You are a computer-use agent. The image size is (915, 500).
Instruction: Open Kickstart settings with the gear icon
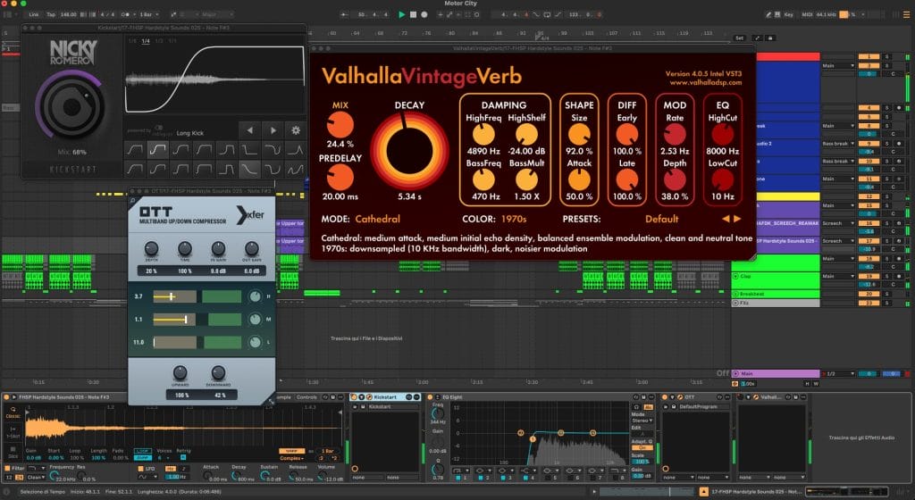coord(296,130)
